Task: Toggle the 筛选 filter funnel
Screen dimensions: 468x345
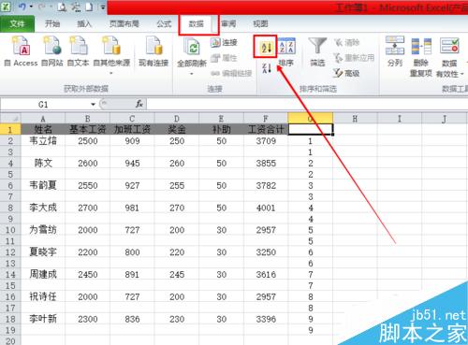Action: (x=317, y=51)
